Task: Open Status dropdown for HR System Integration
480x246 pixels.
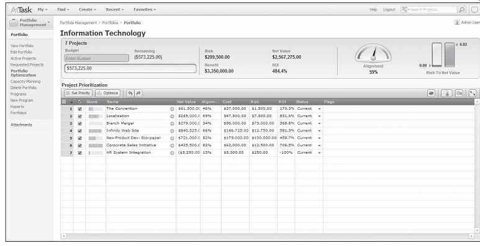Action: (x=319, y=153)
